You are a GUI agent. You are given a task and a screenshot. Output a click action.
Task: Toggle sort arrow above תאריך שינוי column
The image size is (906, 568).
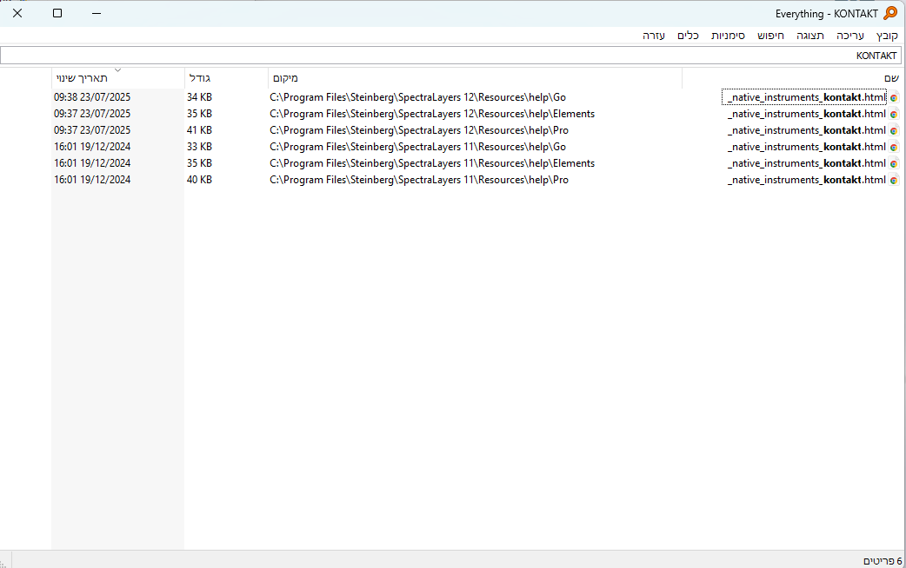click(x=118, y=70)
